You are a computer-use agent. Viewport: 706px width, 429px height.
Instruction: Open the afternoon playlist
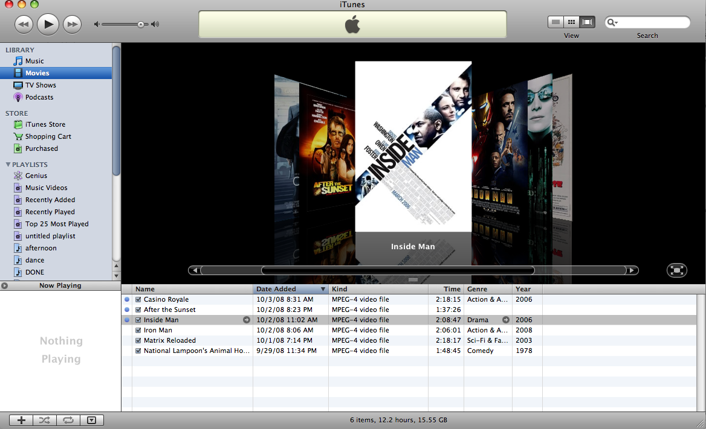click(40, 248)
